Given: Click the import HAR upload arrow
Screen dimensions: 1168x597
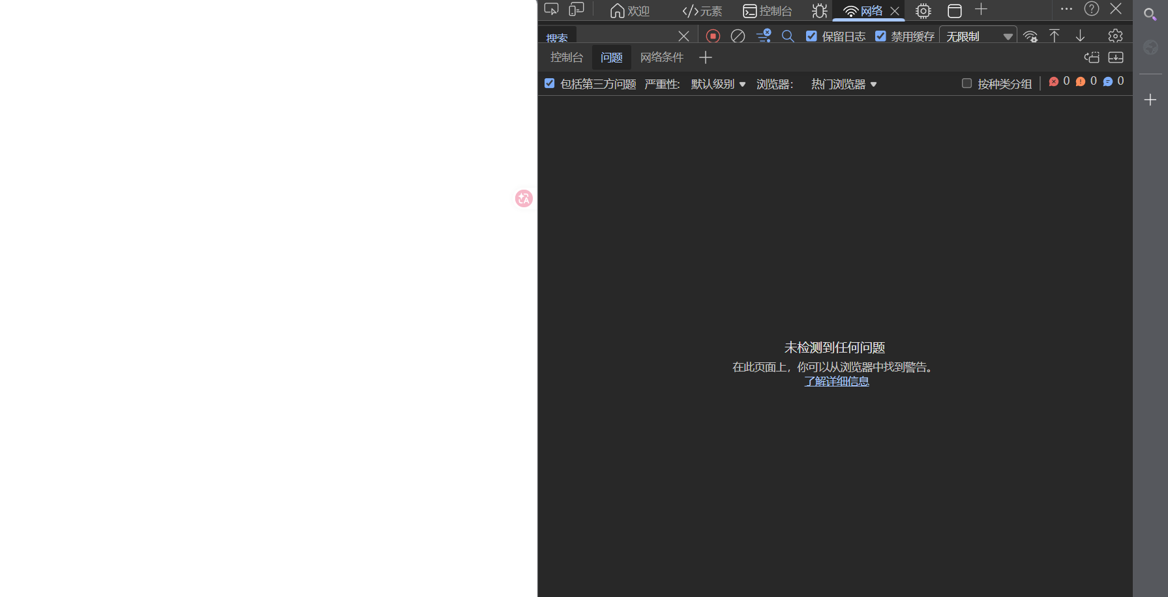Looking at the screenshot, I should (1054, 36).
